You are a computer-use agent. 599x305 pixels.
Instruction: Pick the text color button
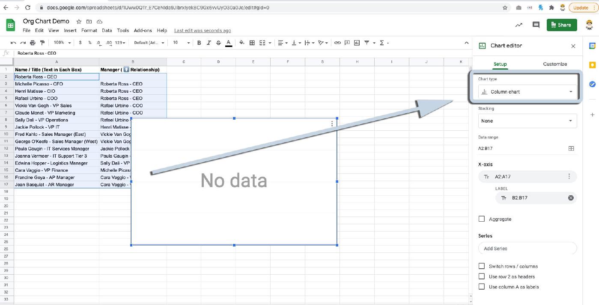click(229, 43)
